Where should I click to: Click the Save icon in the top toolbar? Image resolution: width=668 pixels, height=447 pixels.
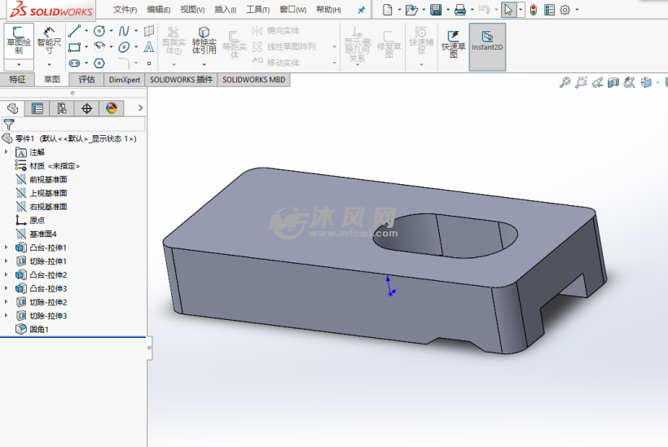pos(436,10)
